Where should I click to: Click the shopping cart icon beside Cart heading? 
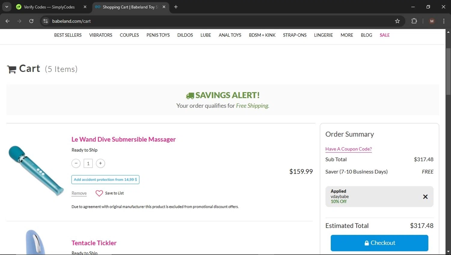(11, 70)
